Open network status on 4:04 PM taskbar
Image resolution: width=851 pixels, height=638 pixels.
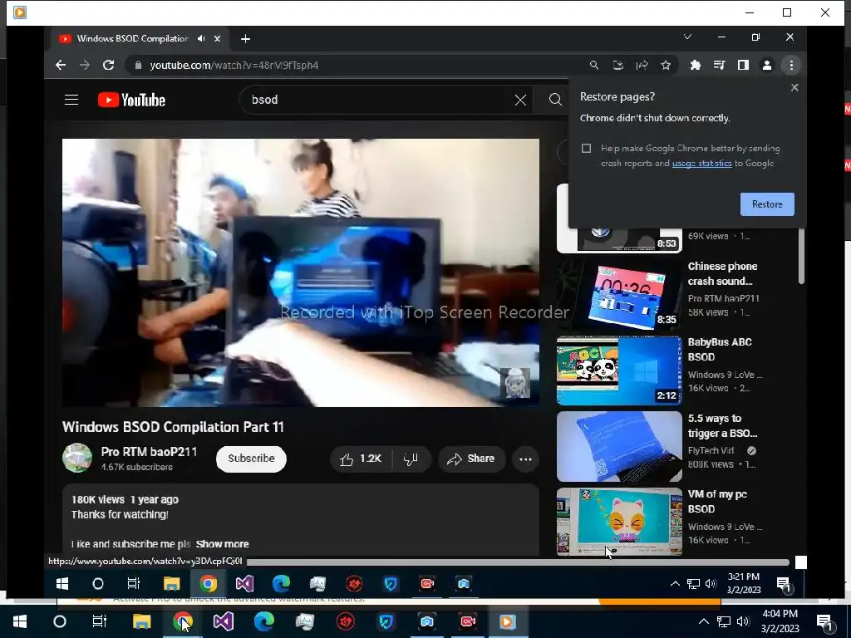[x=724, y=621]
